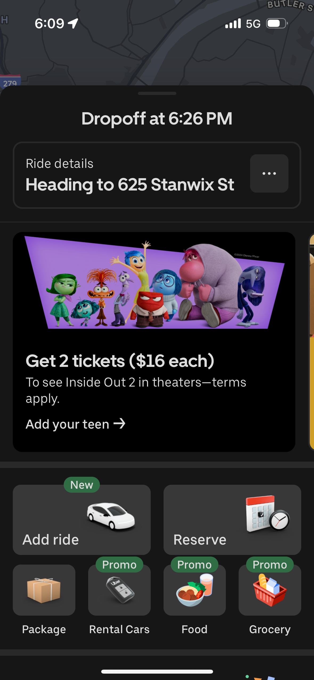The image size is (314, 680).
Task: Tap the next promo card peeking at right
Action: [x=311, y=342]
